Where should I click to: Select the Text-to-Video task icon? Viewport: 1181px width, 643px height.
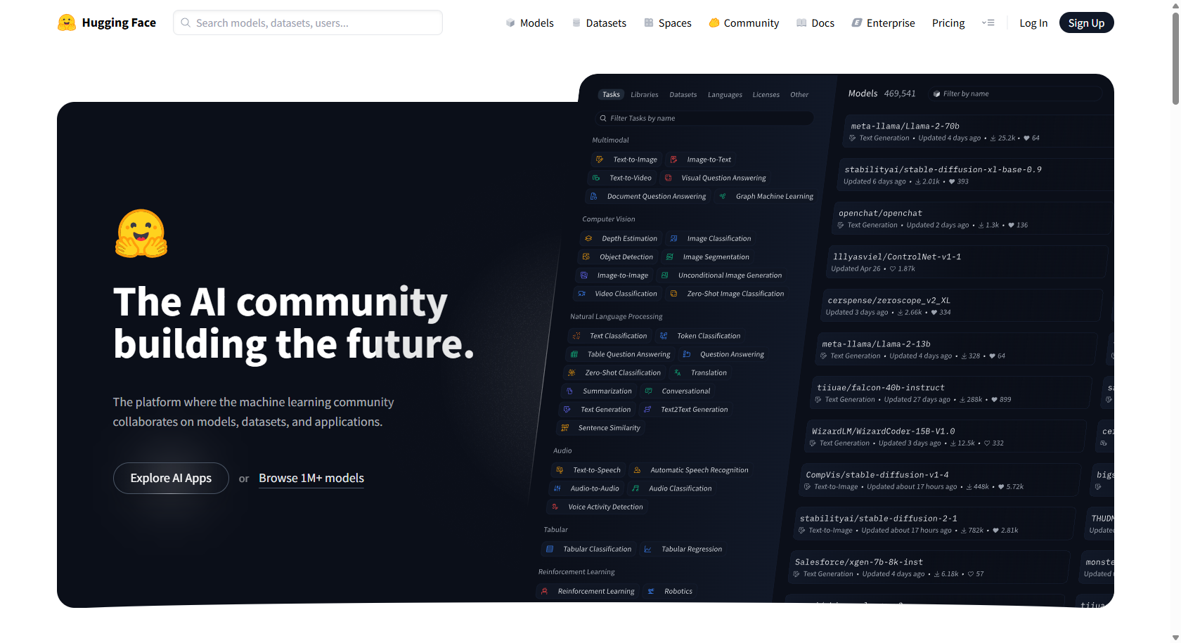click(596, 178)
